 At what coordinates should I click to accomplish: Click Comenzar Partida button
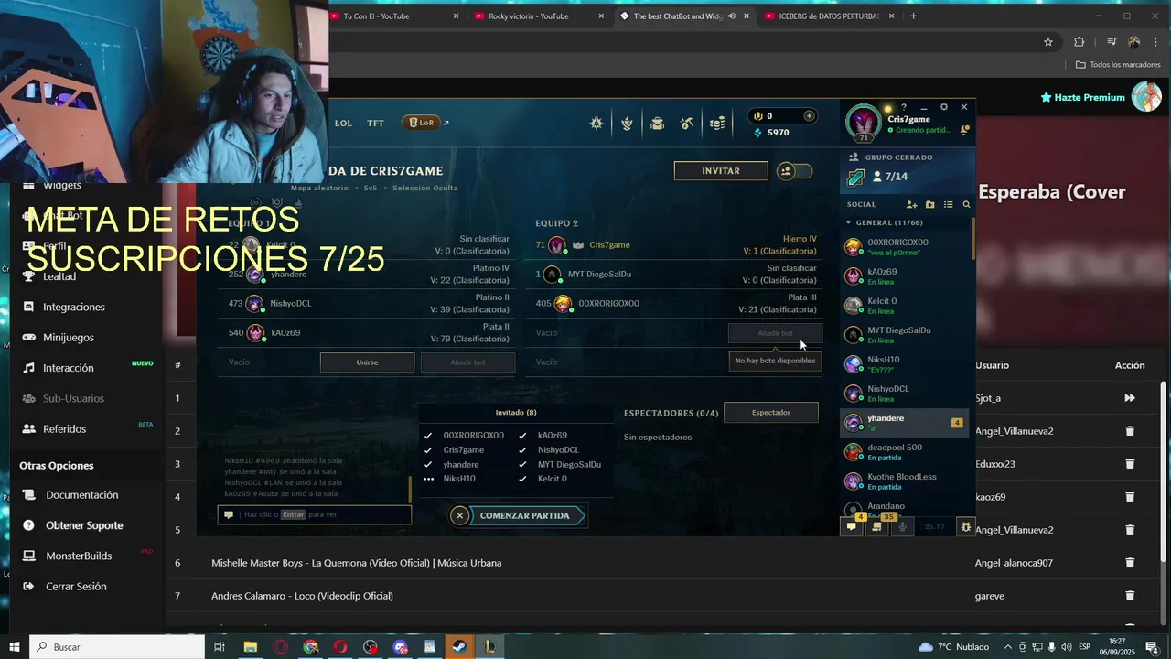525,515
